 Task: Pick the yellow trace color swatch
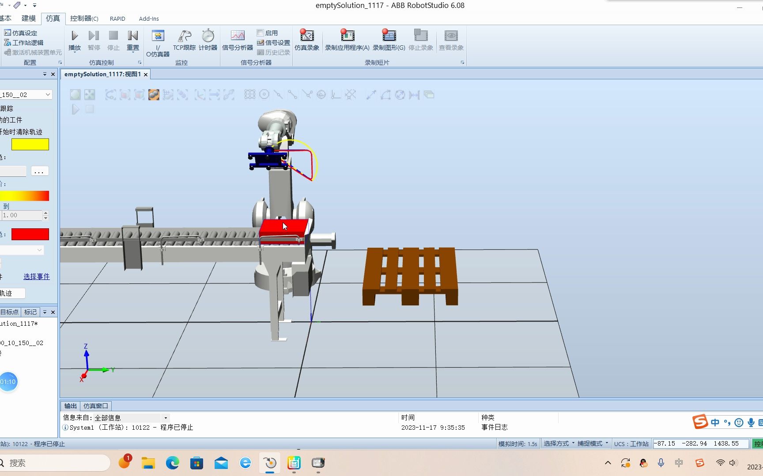30,145
